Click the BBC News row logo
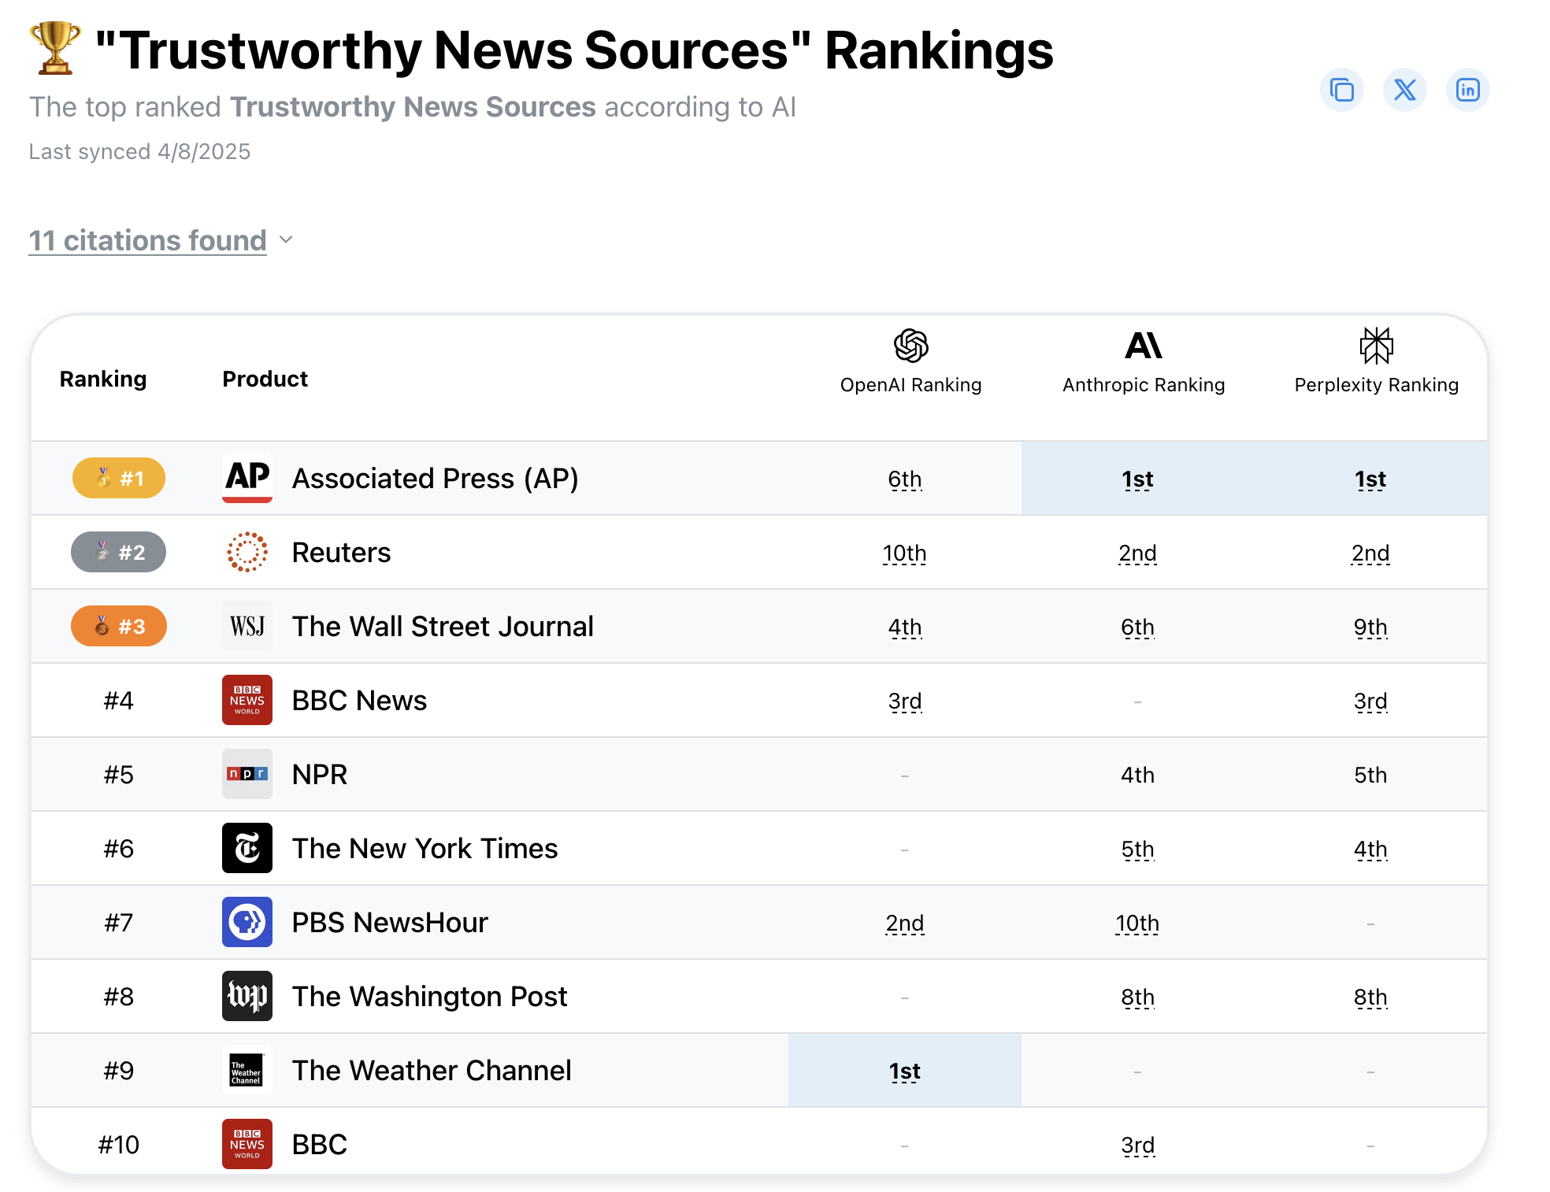The image size is (1550, 1192). click(247, 700)
